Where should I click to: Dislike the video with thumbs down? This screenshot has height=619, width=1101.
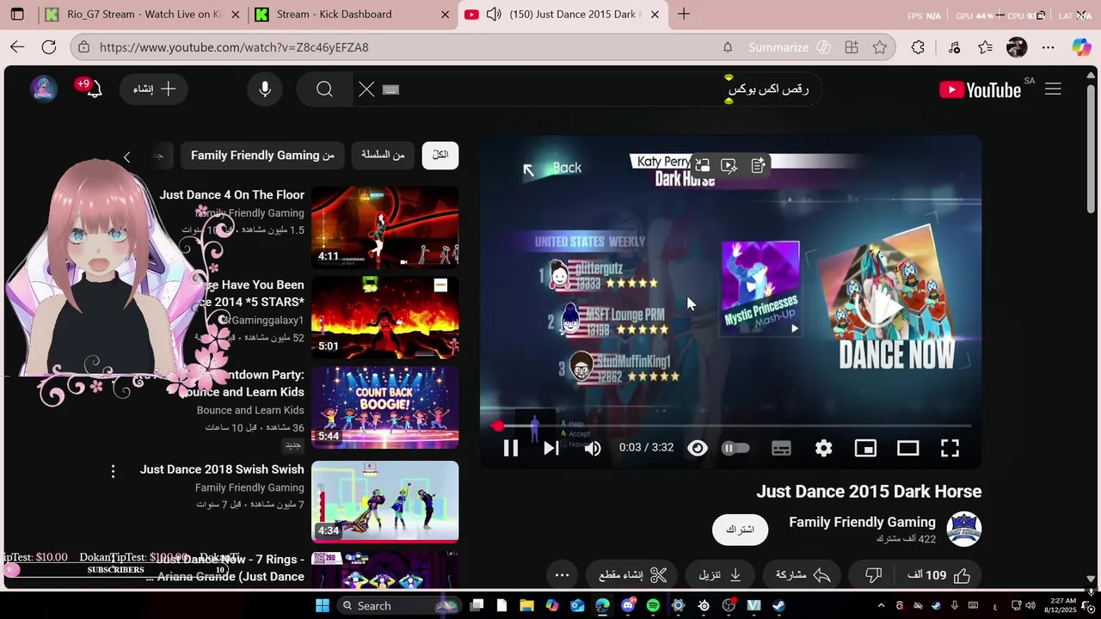[873, 575]
